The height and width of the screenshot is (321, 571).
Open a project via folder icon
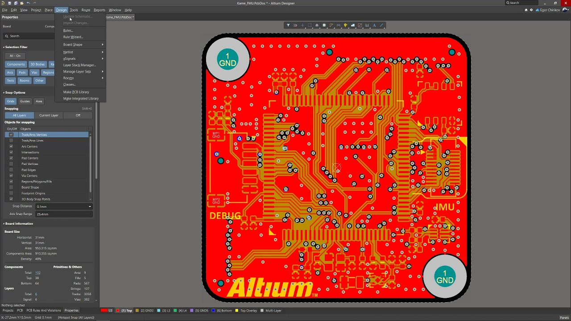[22, 3]
